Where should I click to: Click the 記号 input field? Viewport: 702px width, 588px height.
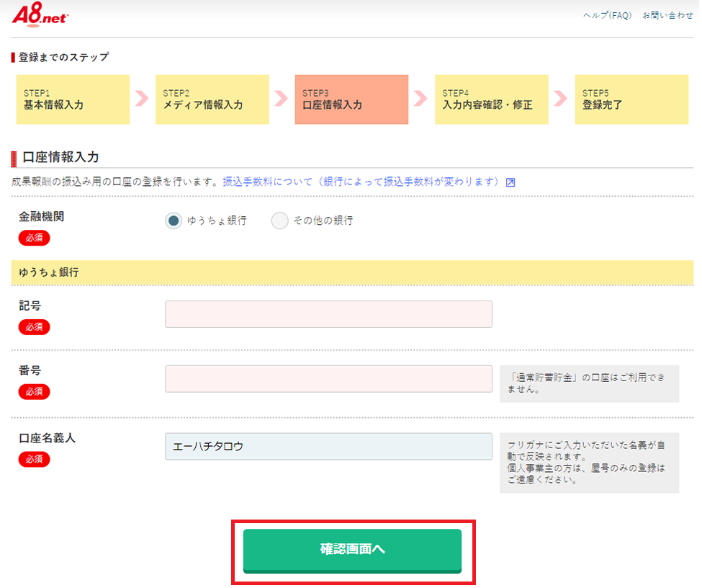(328, 314)
